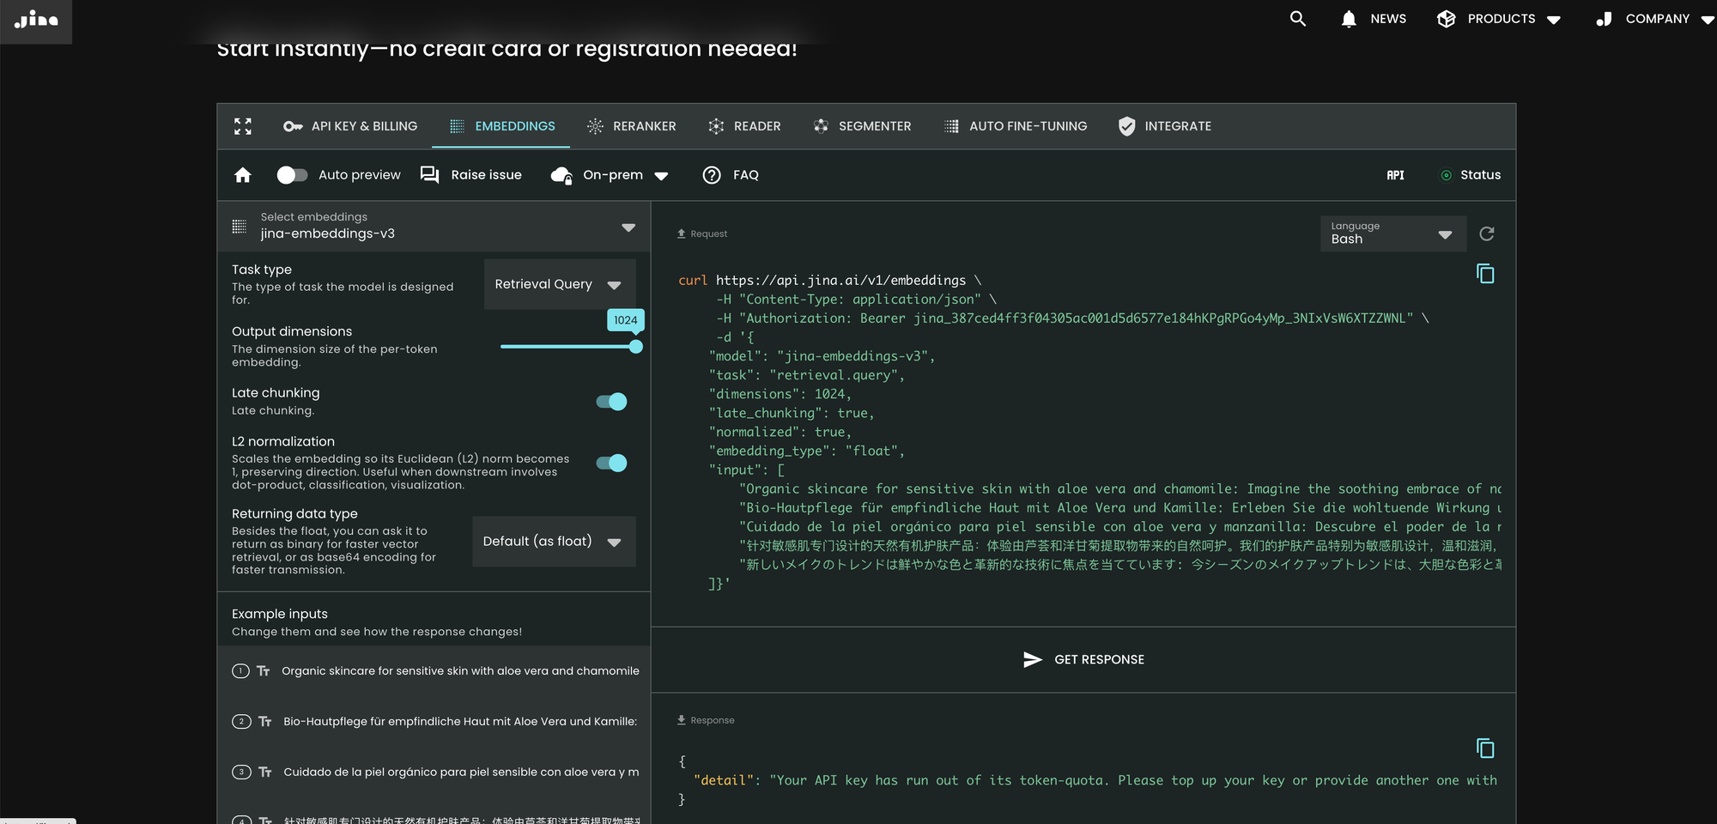
Task: Click the API key icon in tab bar
Action: (293, 126)
